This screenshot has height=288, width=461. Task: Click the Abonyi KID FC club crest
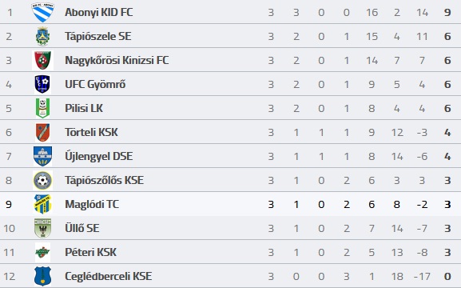pos(42,12)
